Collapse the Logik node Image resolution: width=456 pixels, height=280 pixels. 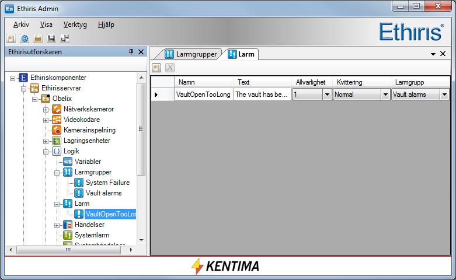coord(46,152)
